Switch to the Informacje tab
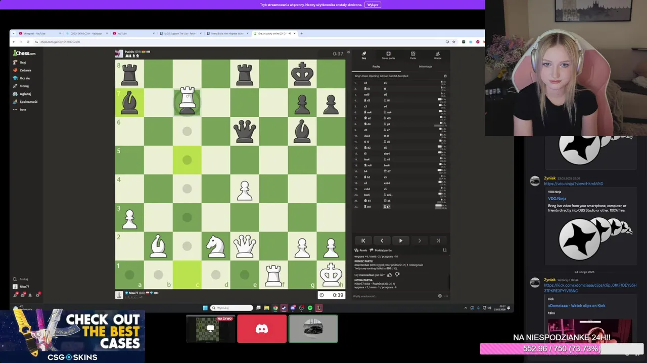Image resolution: width=647 pixels, height=363 pixels. 425,67
